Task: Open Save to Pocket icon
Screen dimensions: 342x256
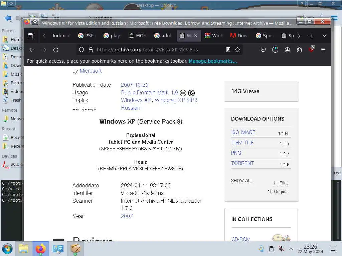Action: pos(263,50)
